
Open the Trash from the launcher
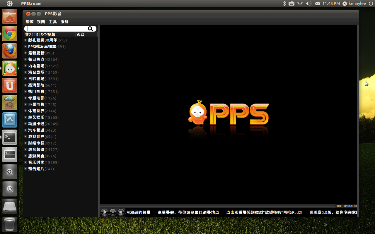[10, 224]
